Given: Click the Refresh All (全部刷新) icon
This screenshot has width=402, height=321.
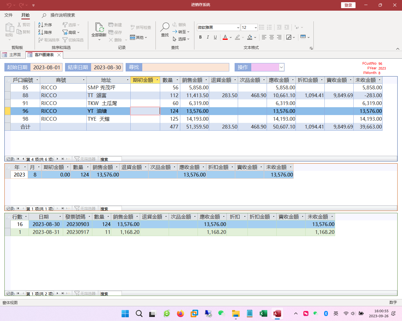Looking at the screenshot, I should (x=99, y=28).
